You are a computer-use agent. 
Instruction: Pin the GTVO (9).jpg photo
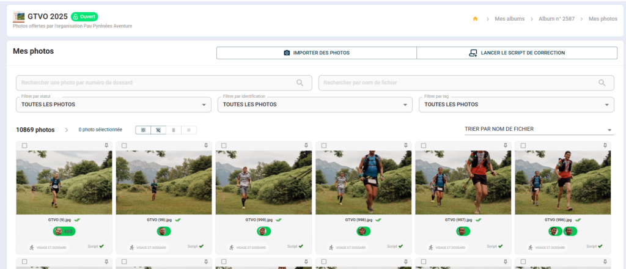pyautogui.click(x=106, y=146)
